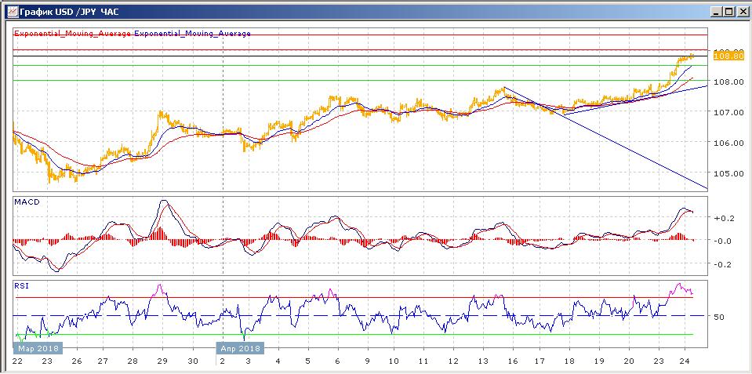Click the date 18 on time axis
Image resolution: width=752 pixels, height=374 pixels.
[570, 361]
